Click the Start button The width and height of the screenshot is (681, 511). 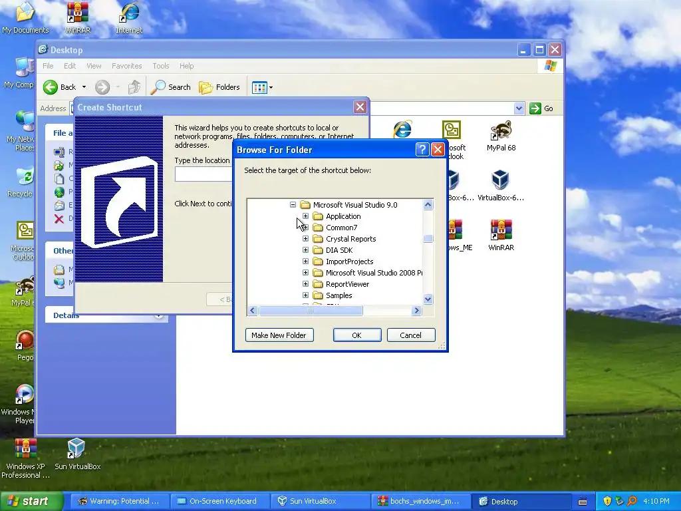31,501
